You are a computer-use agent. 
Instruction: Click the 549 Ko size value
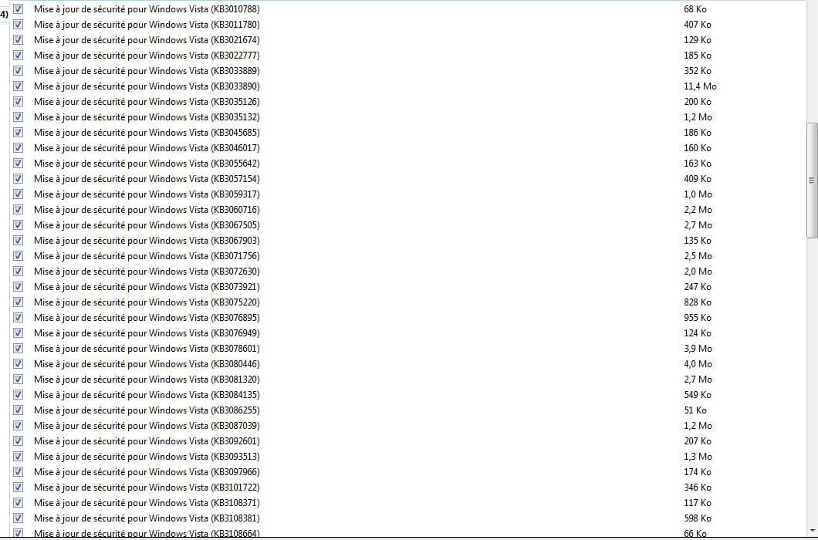pos(698,394)
